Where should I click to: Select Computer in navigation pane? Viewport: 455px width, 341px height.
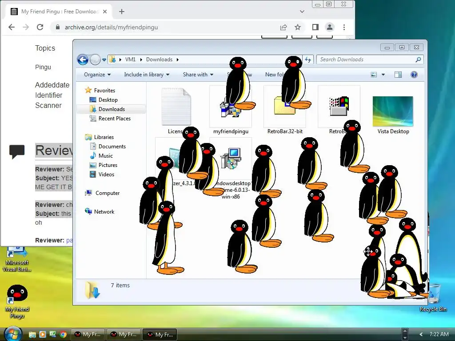pyautogui.click(x=102, y=193)
